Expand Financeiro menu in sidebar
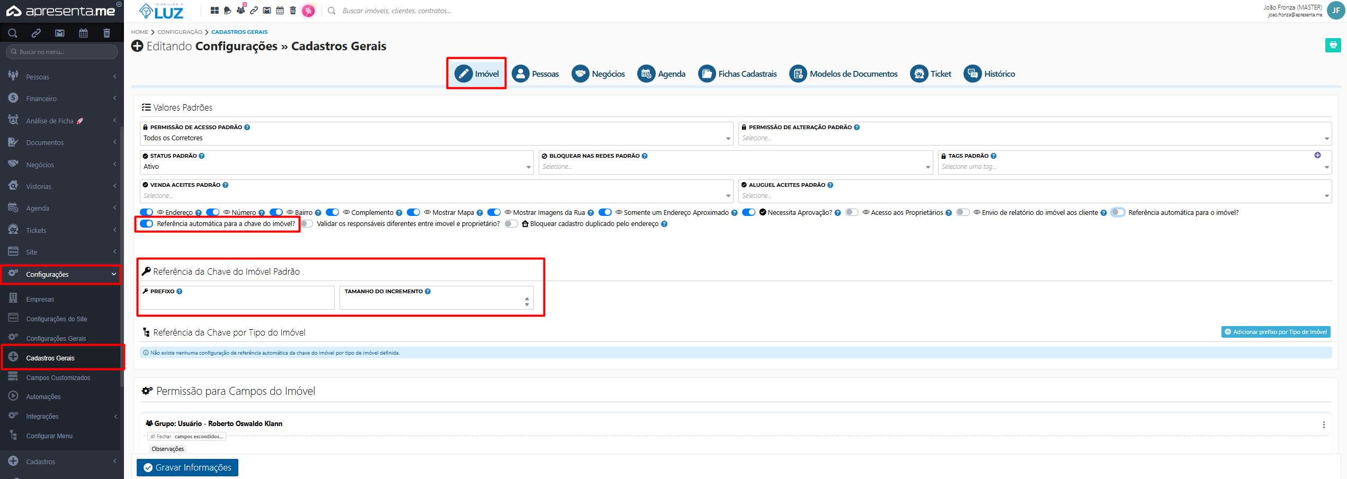The height and width of the screenshot is (479, 1347). (62, 98)
